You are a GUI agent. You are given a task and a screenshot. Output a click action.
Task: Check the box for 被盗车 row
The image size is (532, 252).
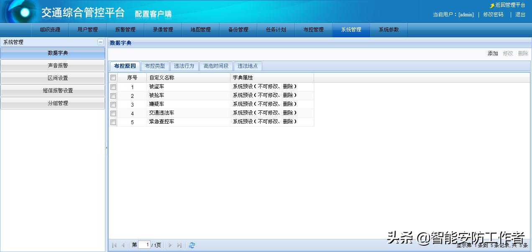coord(113,87)
